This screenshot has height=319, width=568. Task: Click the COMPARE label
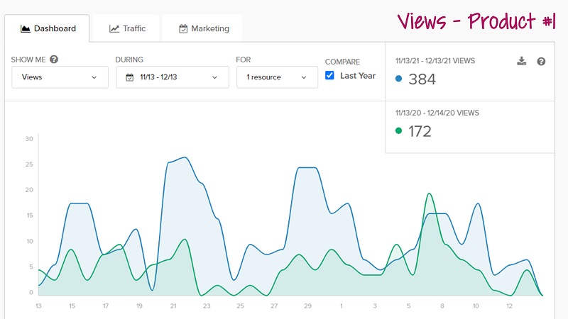point(342,62)
